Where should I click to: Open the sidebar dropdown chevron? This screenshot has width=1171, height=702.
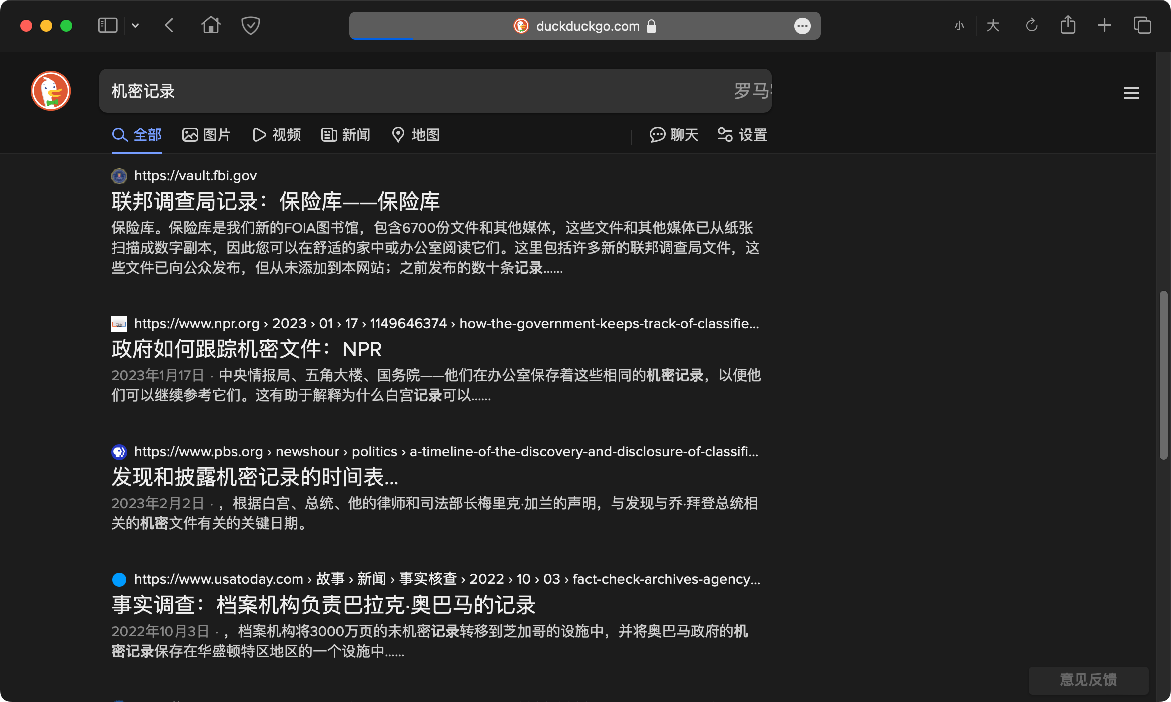coord(135,26)
